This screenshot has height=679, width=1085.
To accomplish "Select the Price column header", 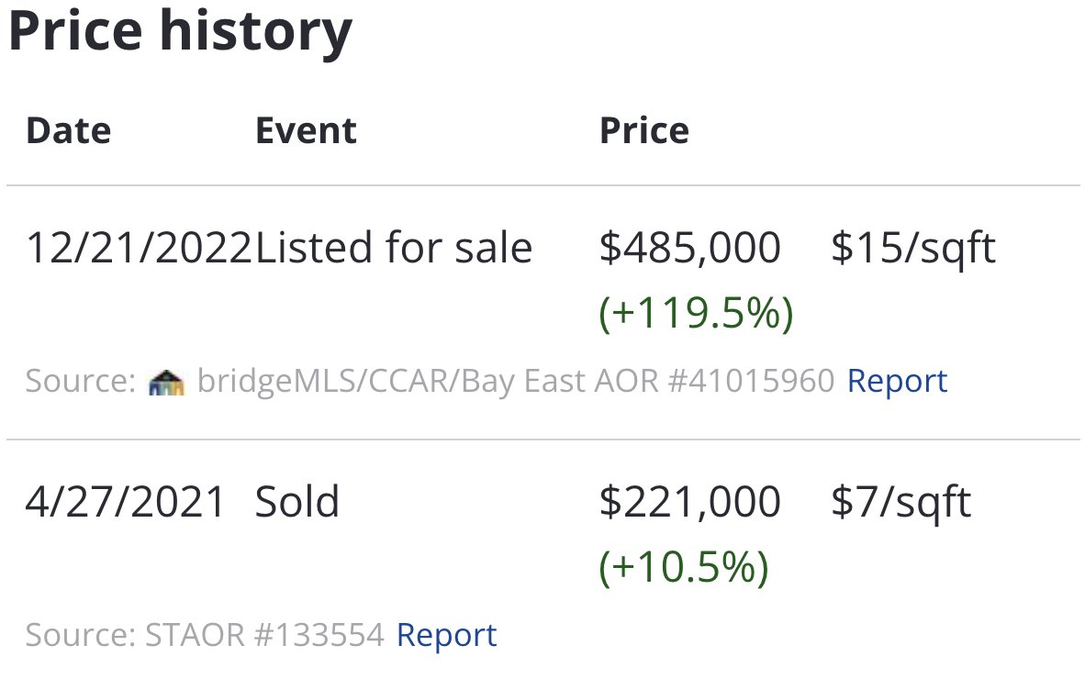I will click(x=643, y=130).
